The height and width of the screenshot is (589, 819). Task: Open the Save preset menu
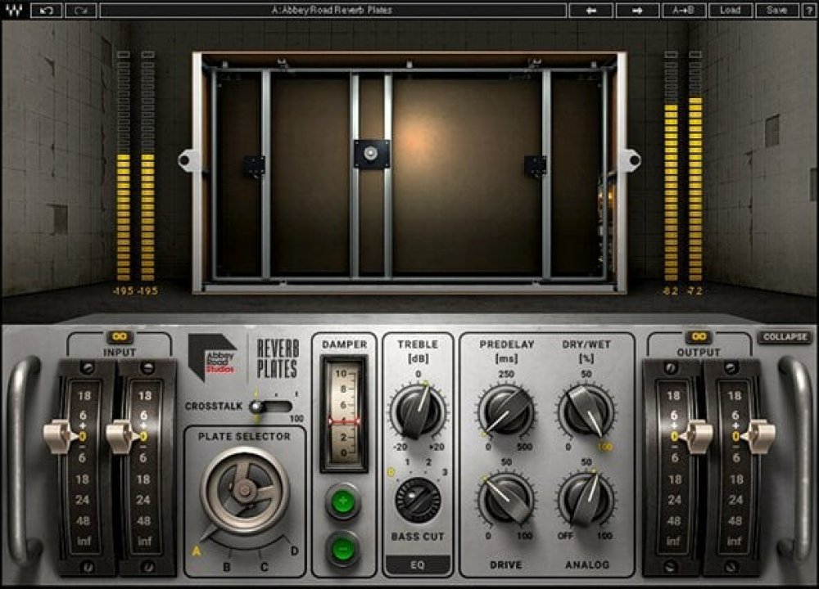click(x=776, y=10)
